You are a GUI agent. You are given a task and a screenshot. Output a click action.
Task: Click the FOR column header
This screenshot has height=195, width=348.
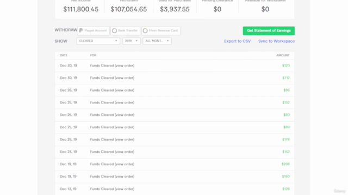coord(93,55)
